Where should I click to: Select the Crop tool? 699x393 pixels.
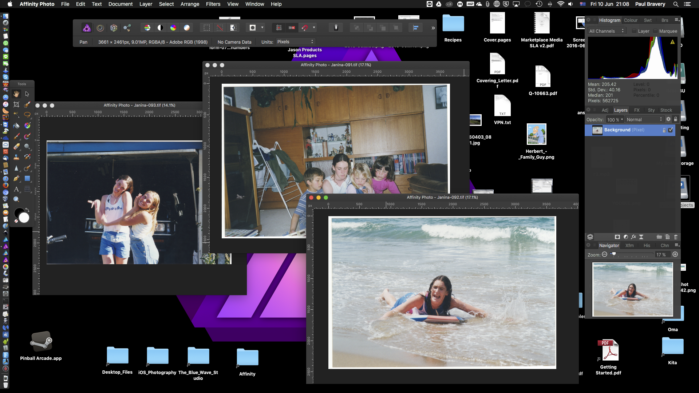(16, 104)
